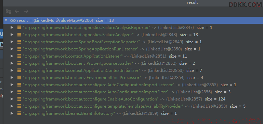Select the "org.springframework.boot.autoconfigure.AutoConfigurationImportListener" key text

(x=99, y=85)
